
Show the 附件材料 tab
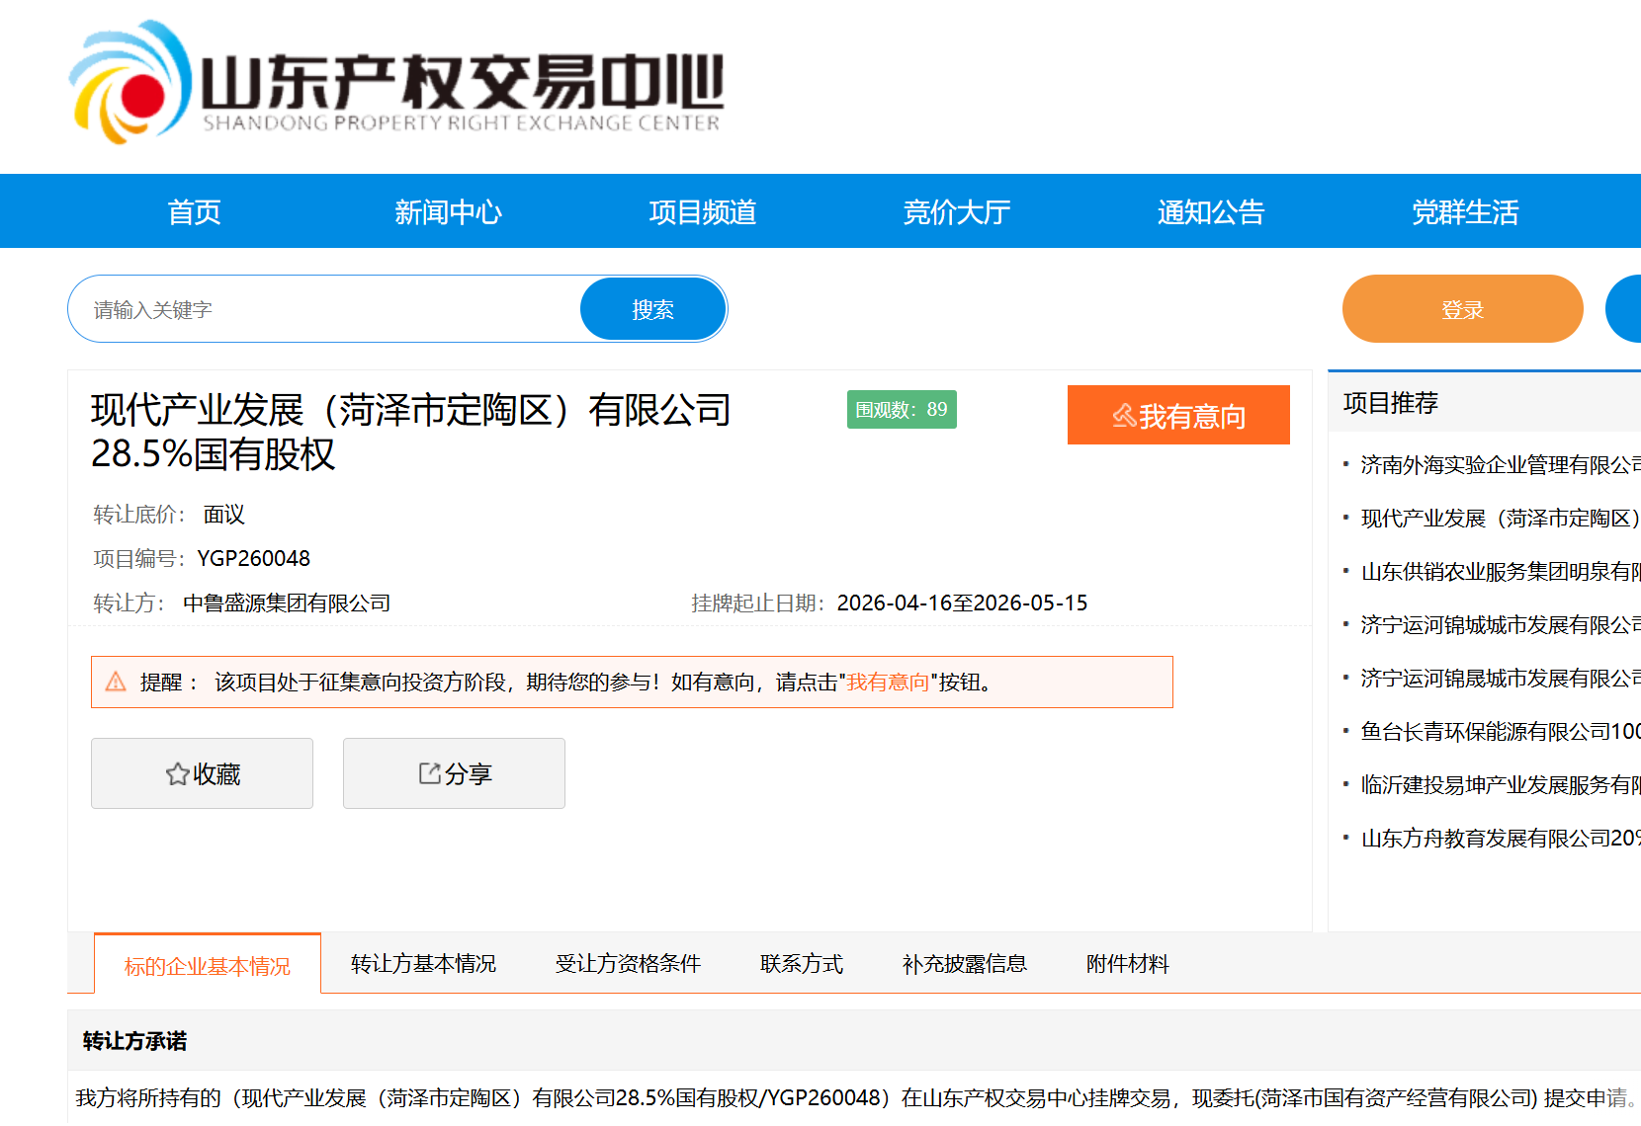(1127, 964)
